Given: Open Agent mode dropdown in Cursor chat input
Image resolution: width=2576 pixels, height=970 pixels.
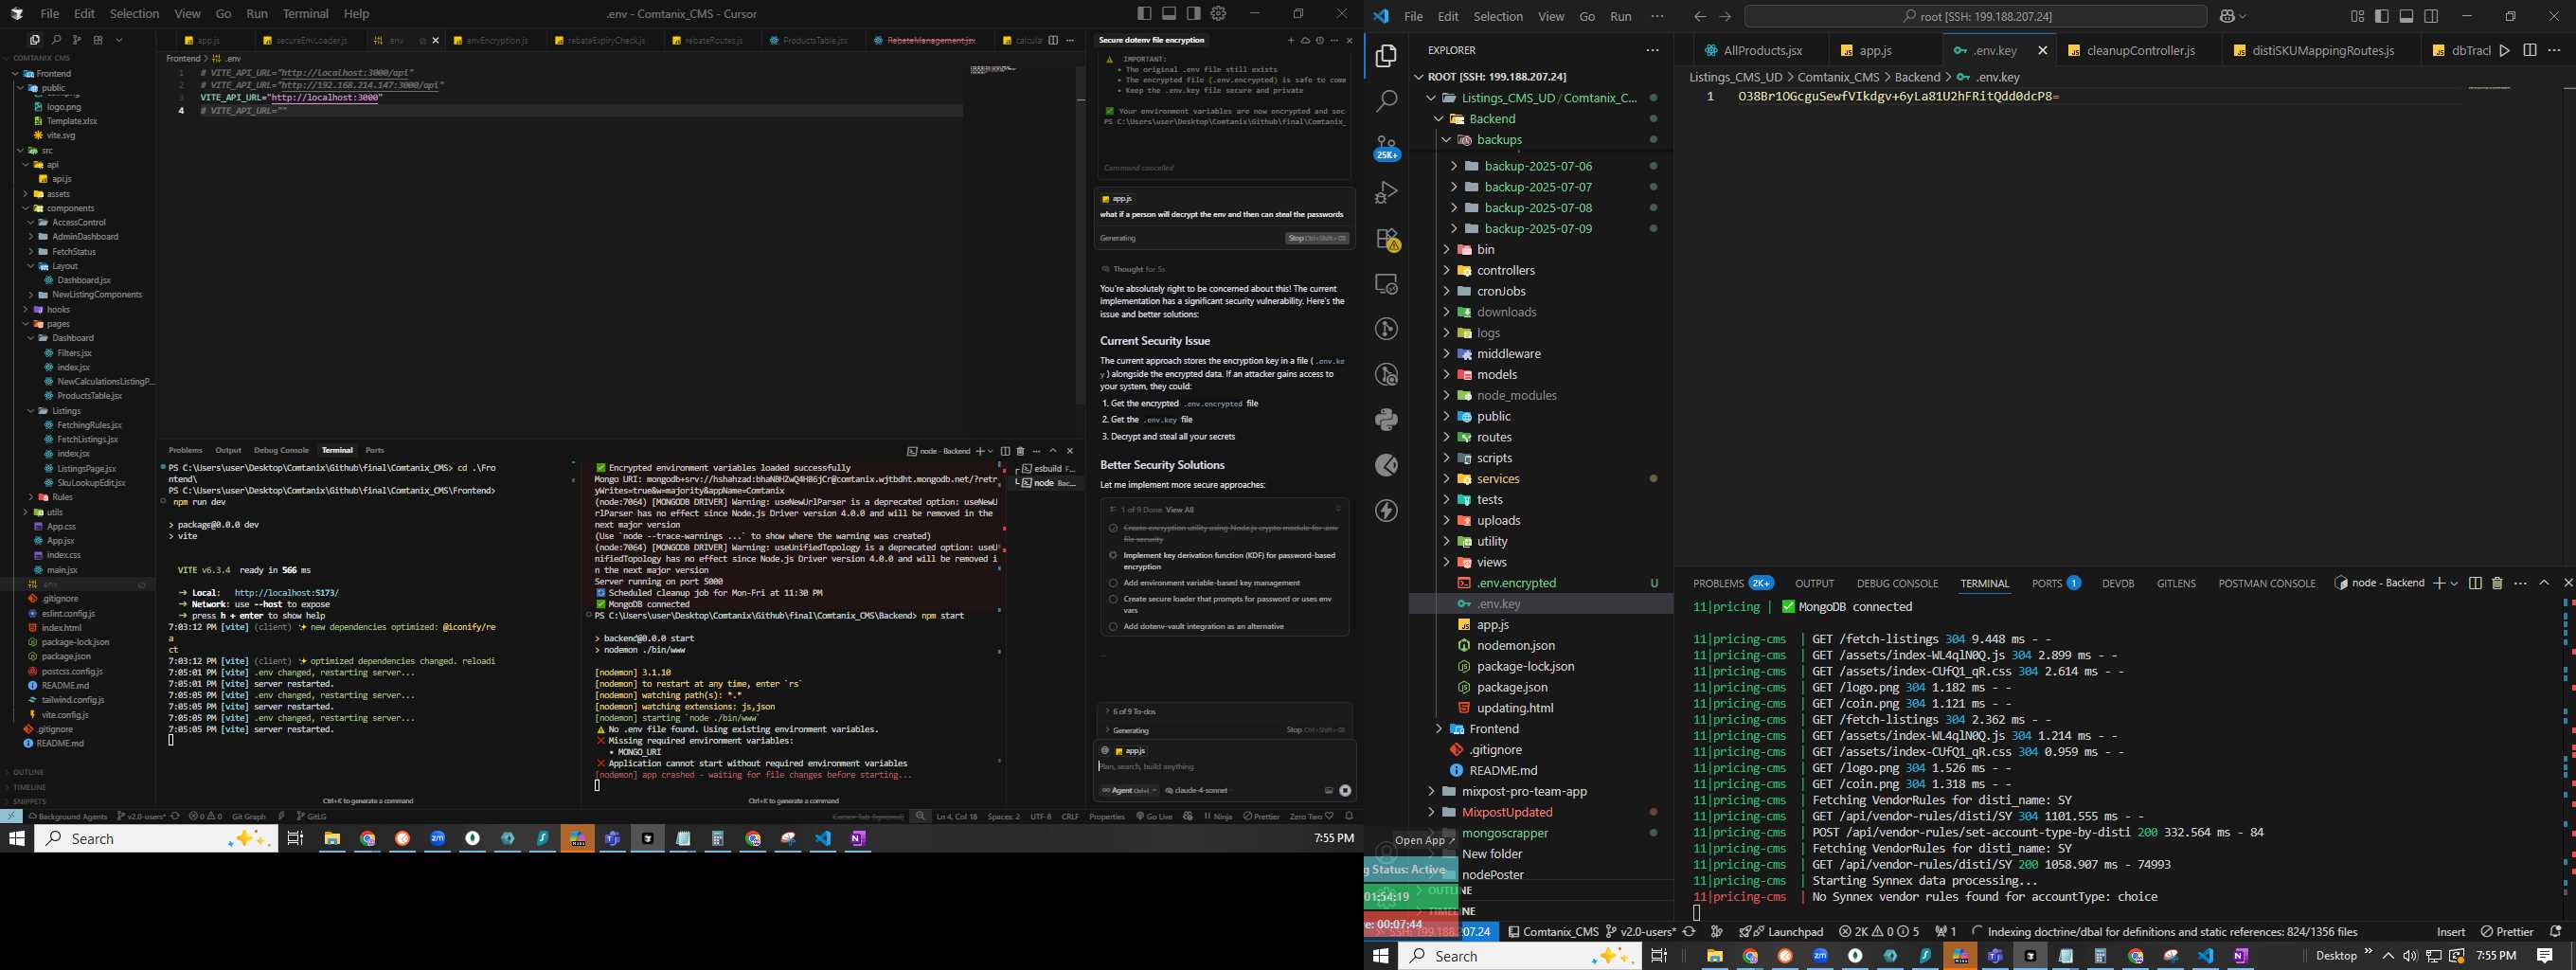Looking at the screenshot, I should (x=1129, y=790).
